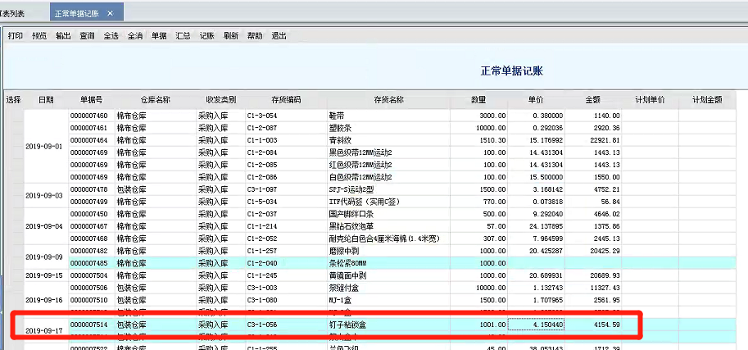Click quantity cell 1510.30
This screenshot has width=748, height=350.
pyautogui.click(x=479, y=140)
